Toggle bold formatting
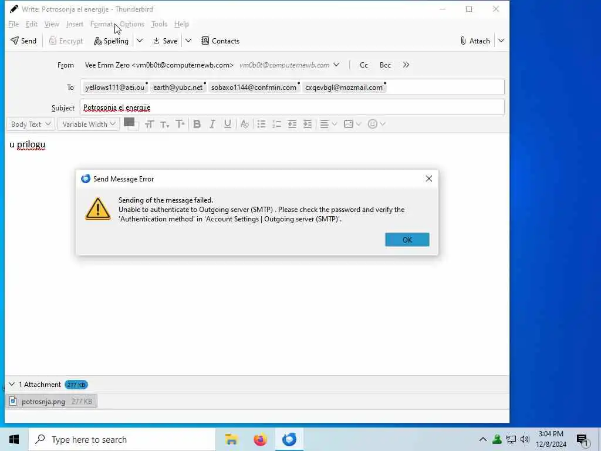Viewport: 601px width, 451px height. [x=197, y=124]
